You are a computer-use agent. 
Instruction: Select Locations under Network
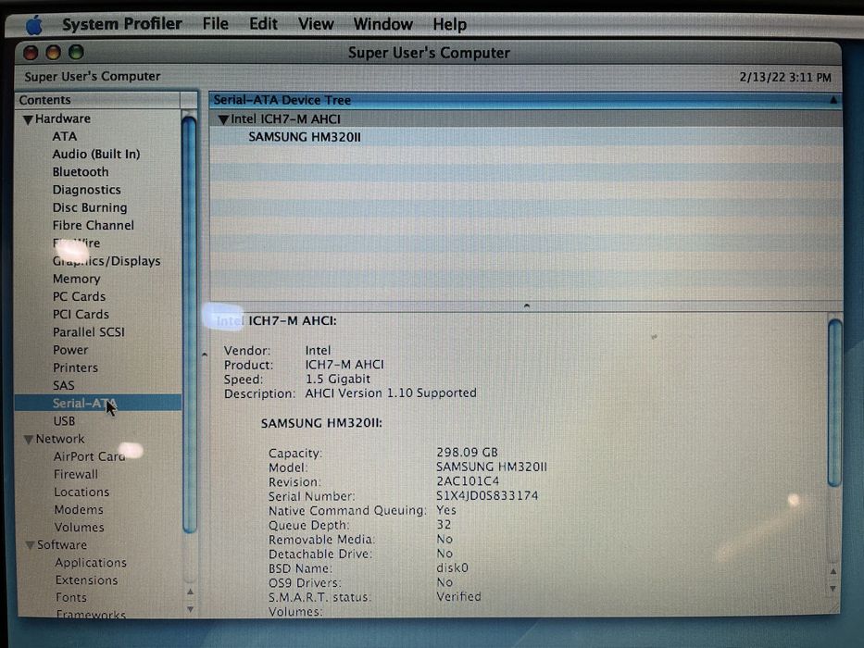click(81, 492)
